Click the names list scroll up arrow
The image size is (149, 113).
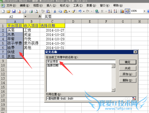point(113,66)
